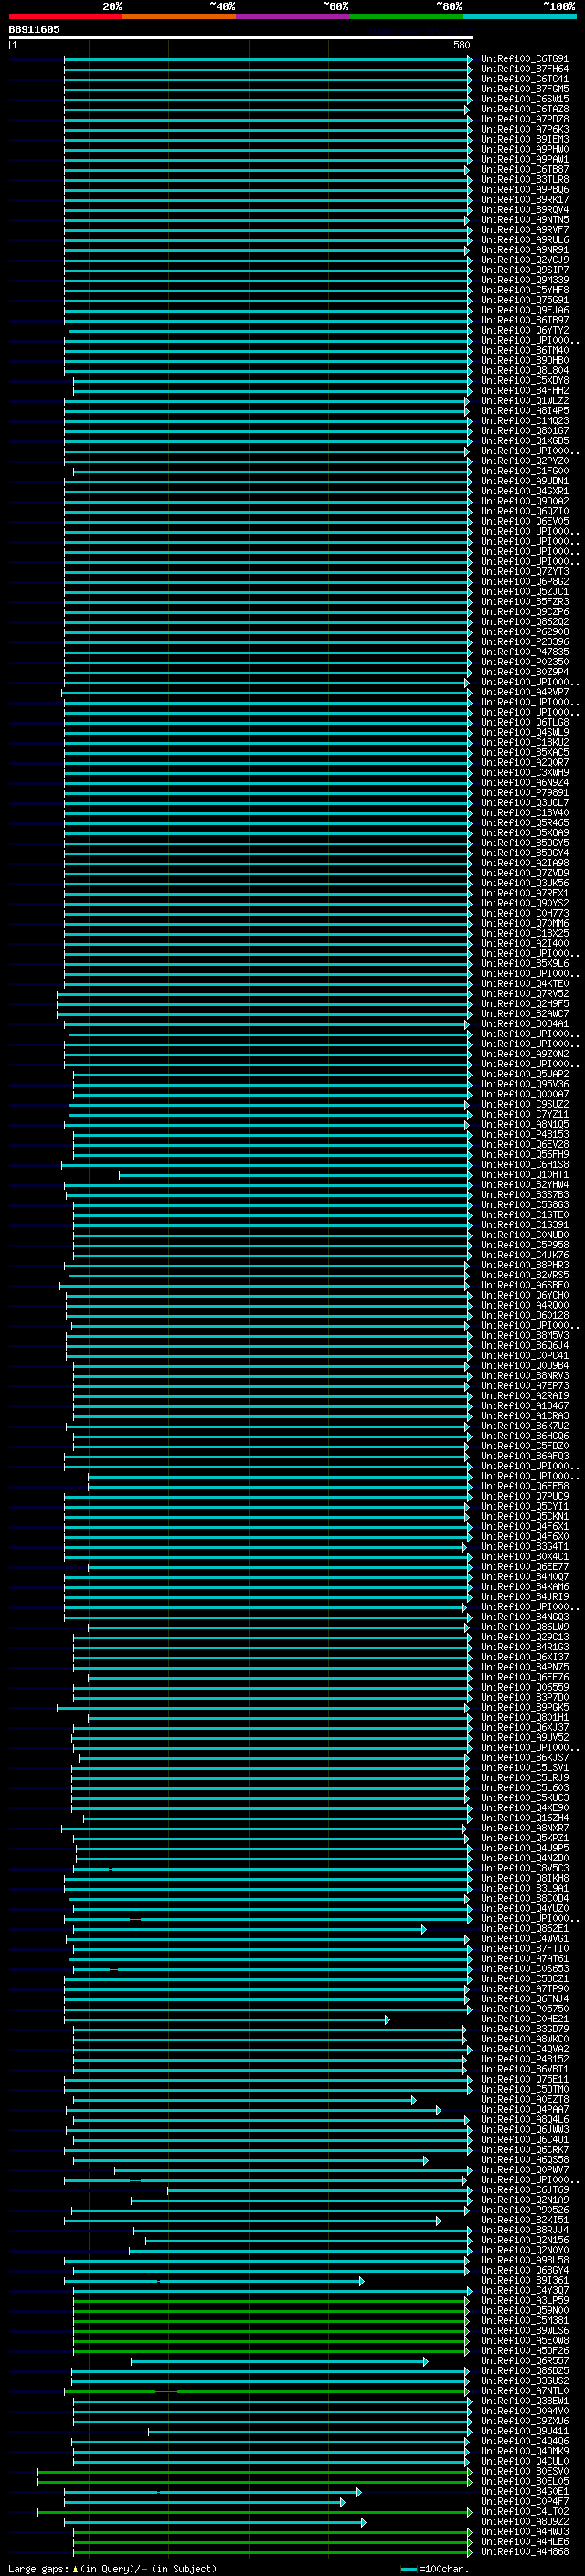
Task: Select the UniRef100_Q9M339 label
Action: pos(524,280)
